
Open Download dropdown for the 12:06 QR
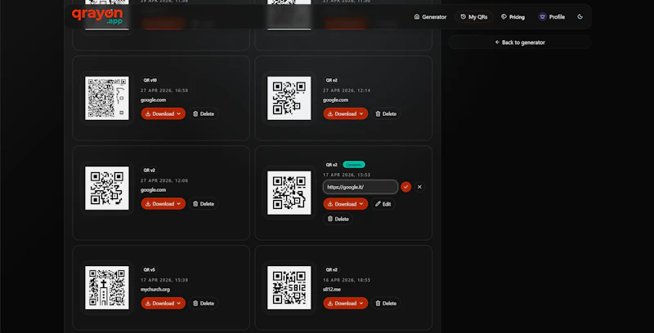[x=163, y=203]
